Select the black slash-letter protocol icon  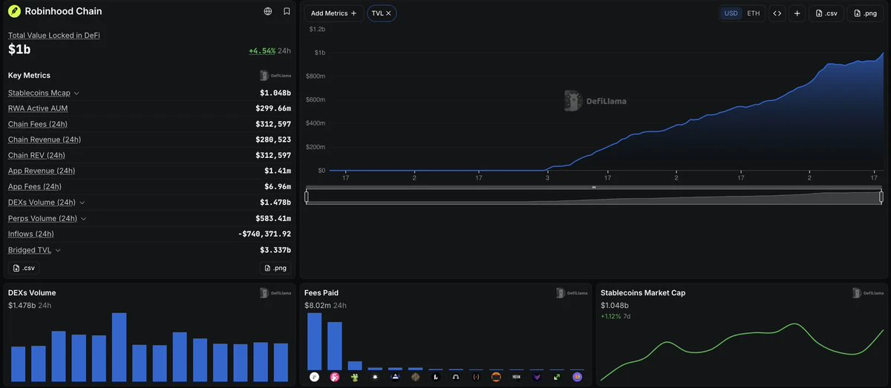pos(436,377)
